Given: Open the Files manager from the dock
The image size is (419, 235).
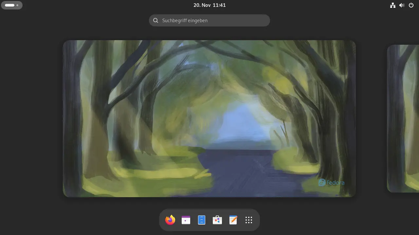Looking at the screenshot, I should [202, 220].
